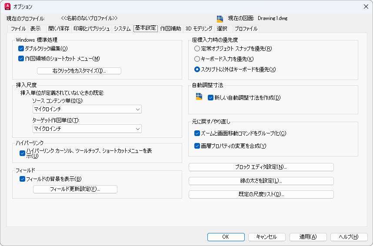Click 適用 to apply settings
This screenshot has height=246, width=373.
pyautogui.click(x=308, y=237)
